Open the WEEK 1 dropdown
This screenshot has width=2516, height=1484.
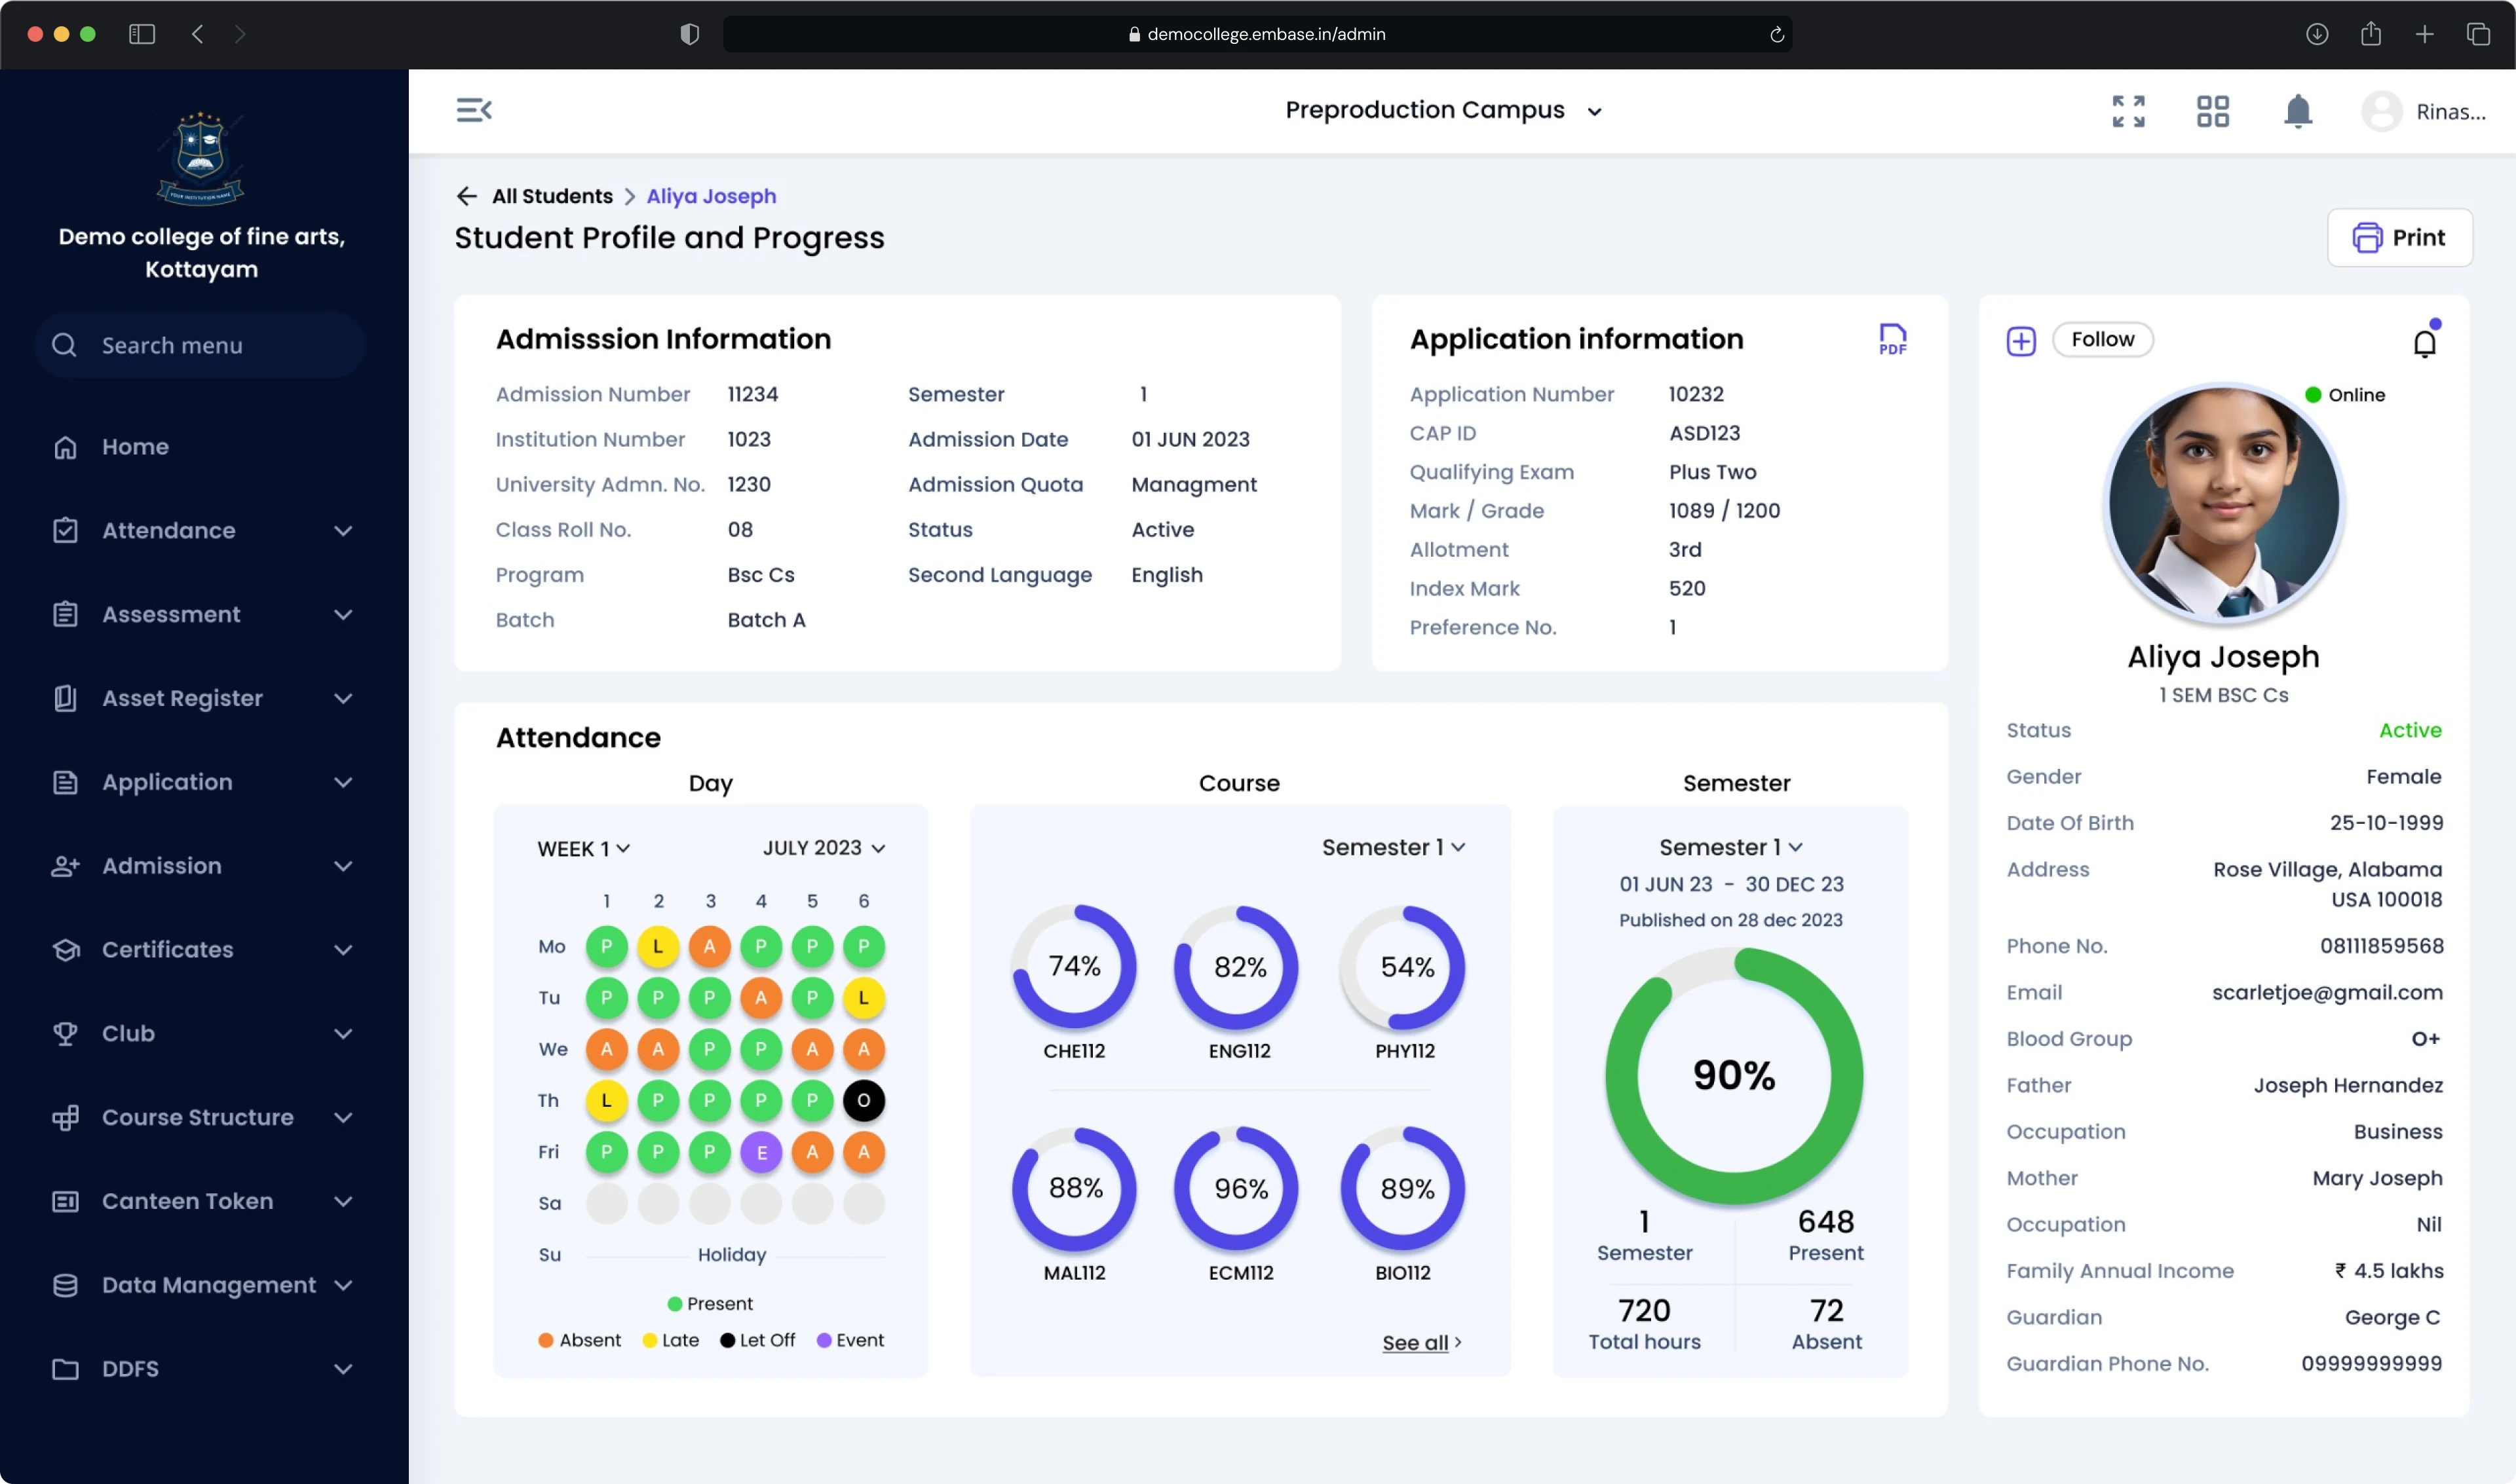pyautogui.click(x=583, y=849)
